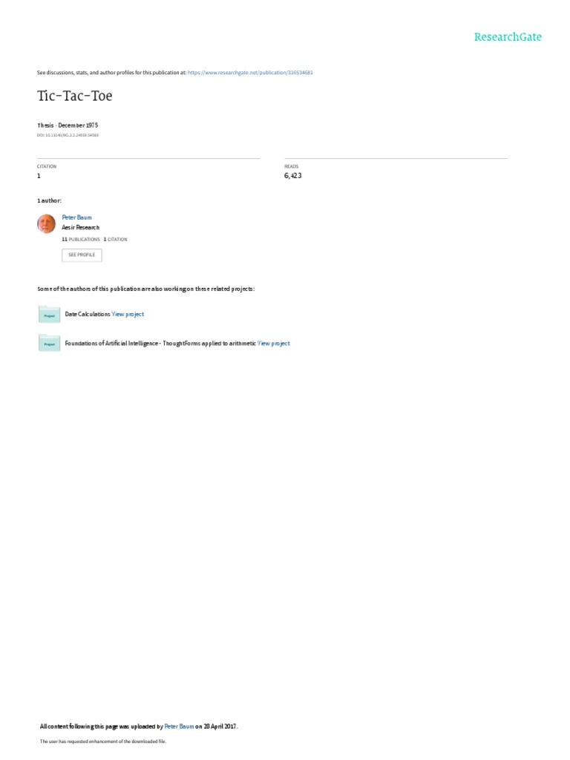Click the ResearchGate logo in the header
Image resolution: width=570 pixels, height=760 pixels.
tap(508, 37)
